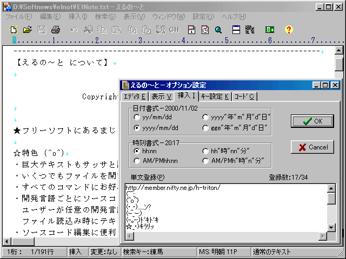Image resolution: width=346 pixels, height=259 pixels.
Task: Undo the last edit via toolbar
Action: 74,30
